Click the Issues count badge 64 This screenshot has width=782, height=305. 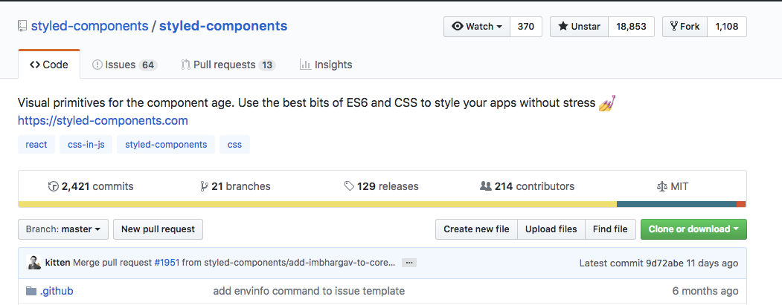click(x=148, y=65)
